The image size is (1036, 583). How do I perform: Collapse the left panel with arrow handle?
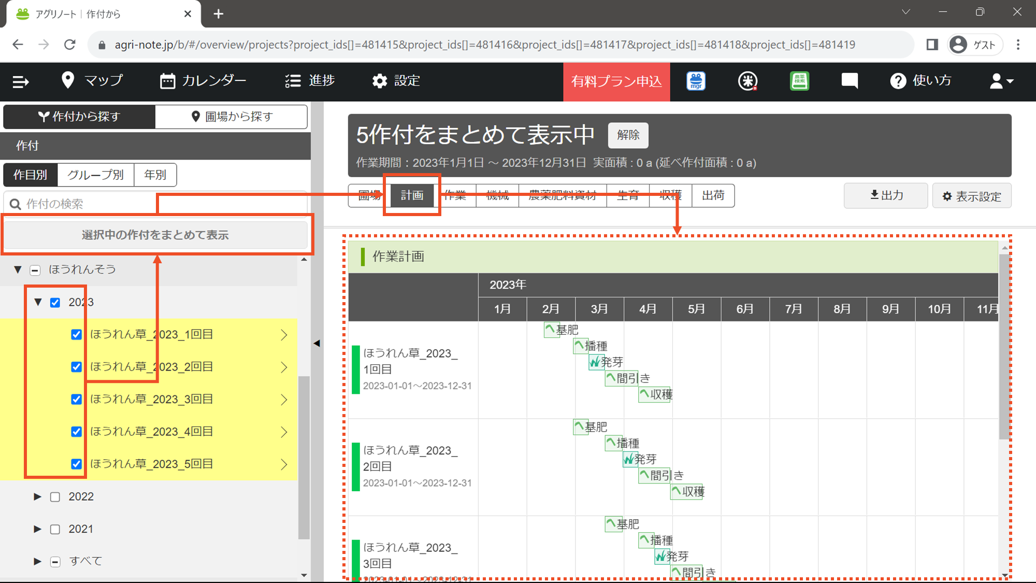pos(317,343)
